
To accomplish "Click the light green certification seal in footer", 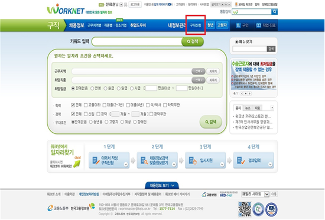I will coord(258,209).
